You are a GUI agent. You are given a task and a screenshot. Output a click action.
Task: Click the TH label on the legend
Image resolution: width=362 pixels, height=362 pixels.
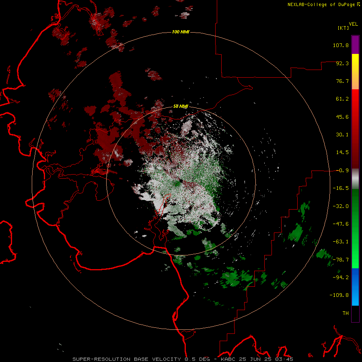(346, 313)
